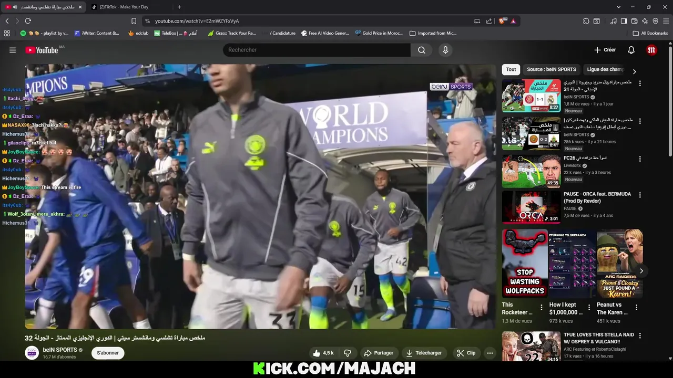The height and width of the screenshot is (378, 673).
Task: Click the Partager share button
Action: [x=379, y=353]
